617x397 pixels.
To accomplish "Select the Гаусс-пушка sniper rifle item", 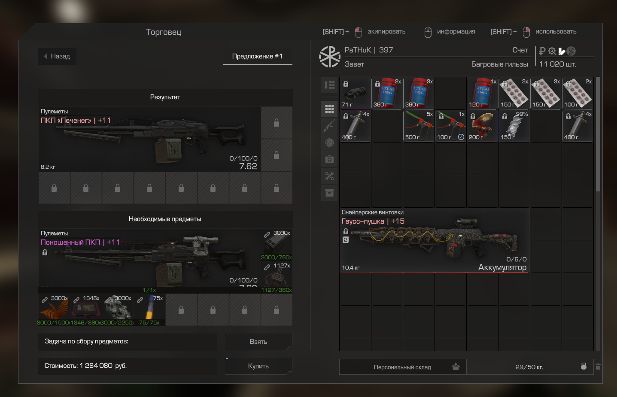I will pos(434,241).
